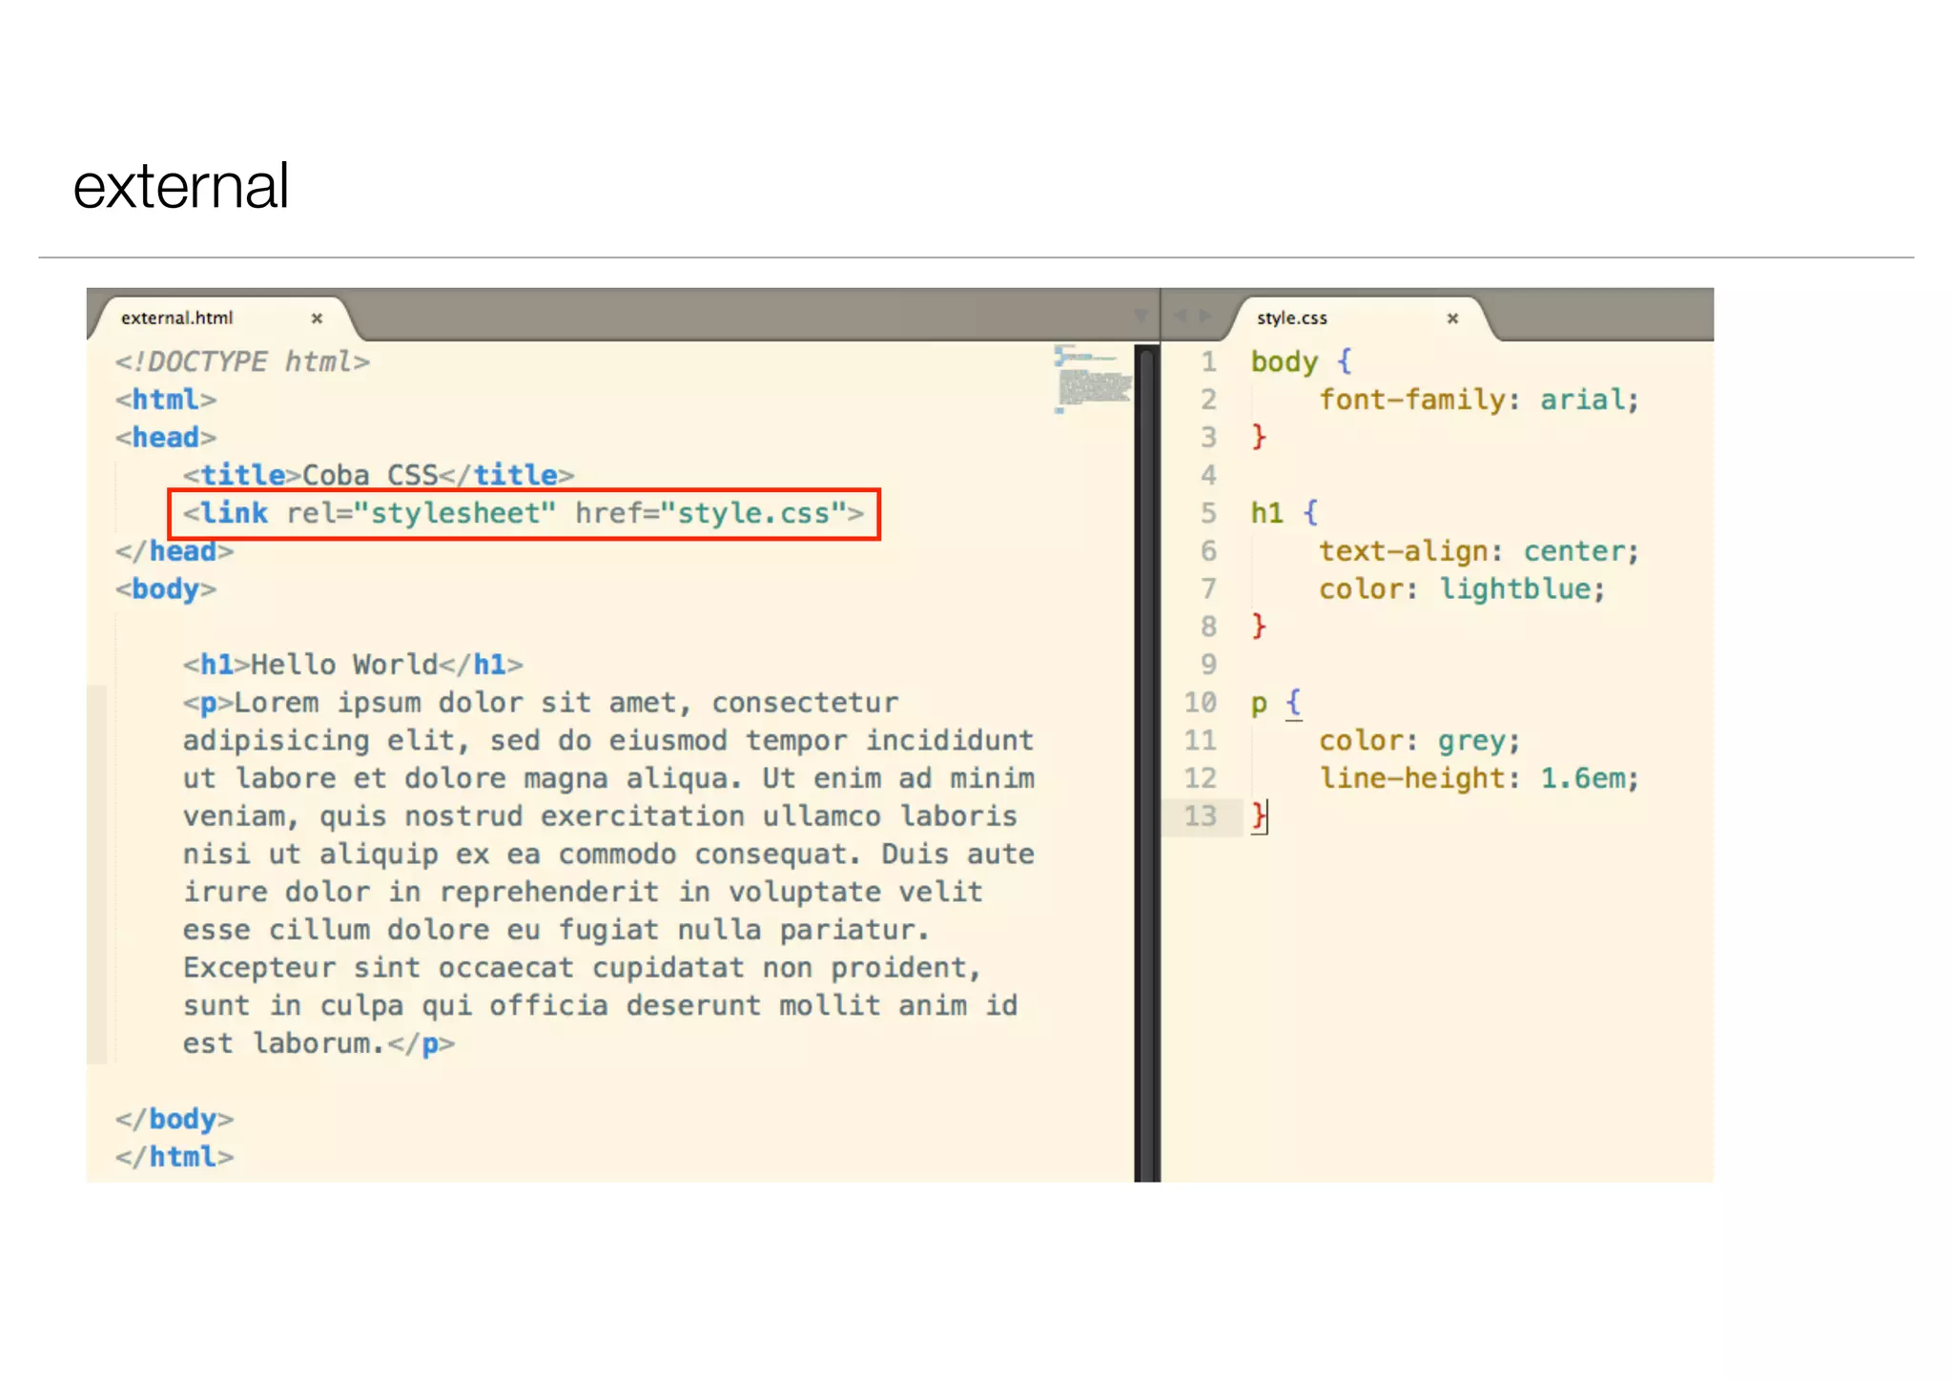Open the left pane tab list dropdown arrow
The width and height of the screenshot is (1953, 1380).
(x=1141, y=316)
